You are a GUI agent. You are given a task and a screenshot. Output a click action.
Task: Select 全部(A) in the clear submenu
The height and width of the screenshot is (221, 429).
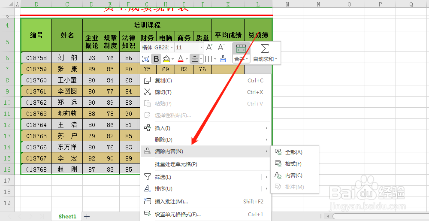coord(295,152)
